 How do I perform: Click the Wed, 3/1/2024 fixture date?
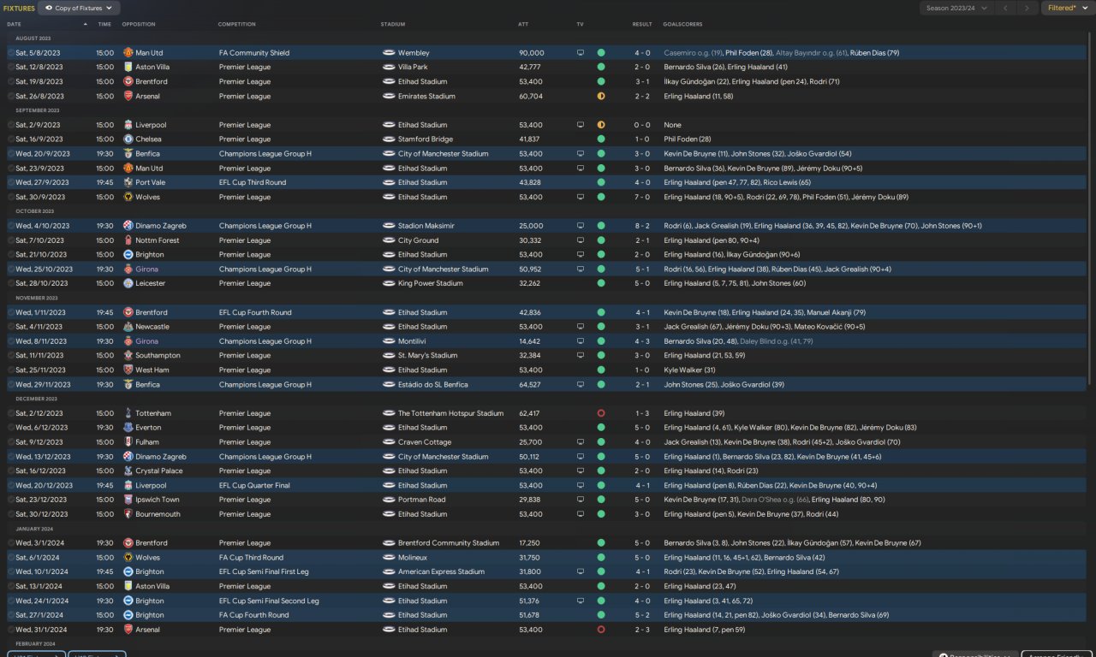(x=39, y=543)
